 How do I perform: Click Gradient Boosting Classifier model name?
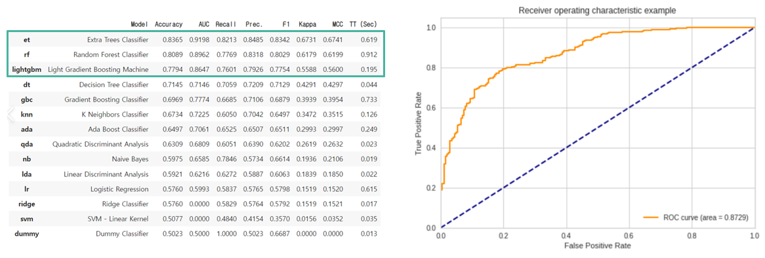coord(106,100)
